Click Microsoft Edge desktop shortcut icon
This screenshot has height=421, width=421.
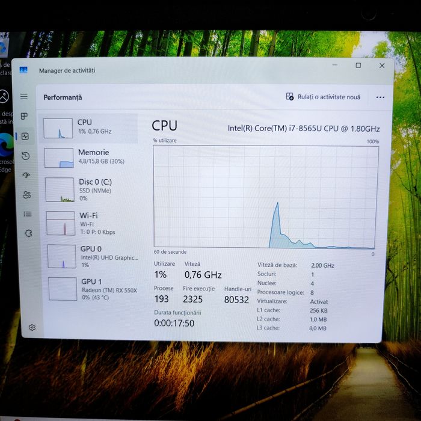[6, 145]
